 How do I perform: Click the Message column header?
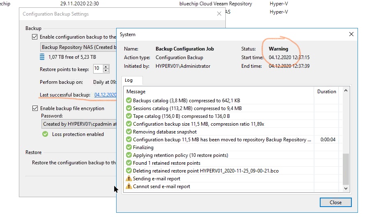pos(219,92)
